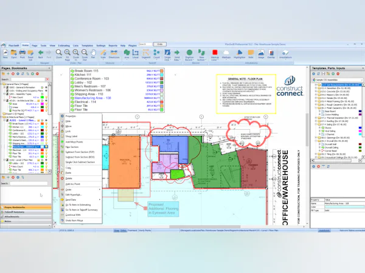Screen dimensions: 365x273
Task: Open the Templates ribbon tab
Action: tap(87, 45)
